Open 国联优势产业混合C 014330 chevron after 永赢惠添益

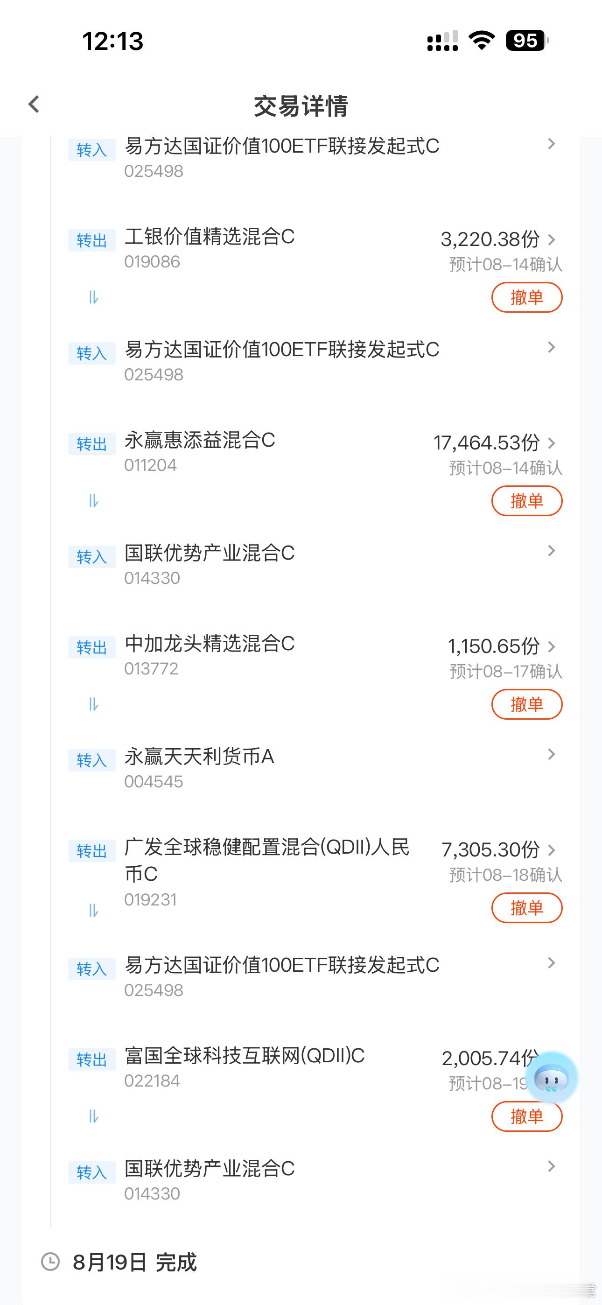pyautogui.click(x=552, y=551)
